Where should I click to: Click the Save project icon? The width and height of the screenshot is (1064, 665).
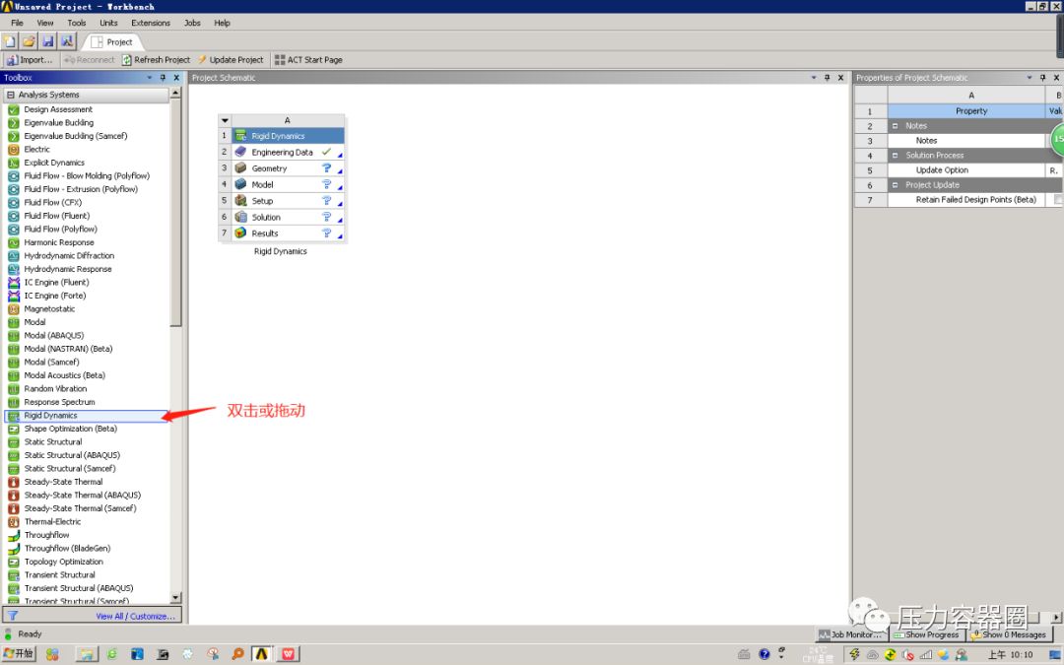(x=46, y=40)
